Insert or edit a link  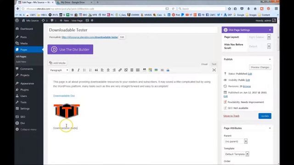click(x=120, y=70)
